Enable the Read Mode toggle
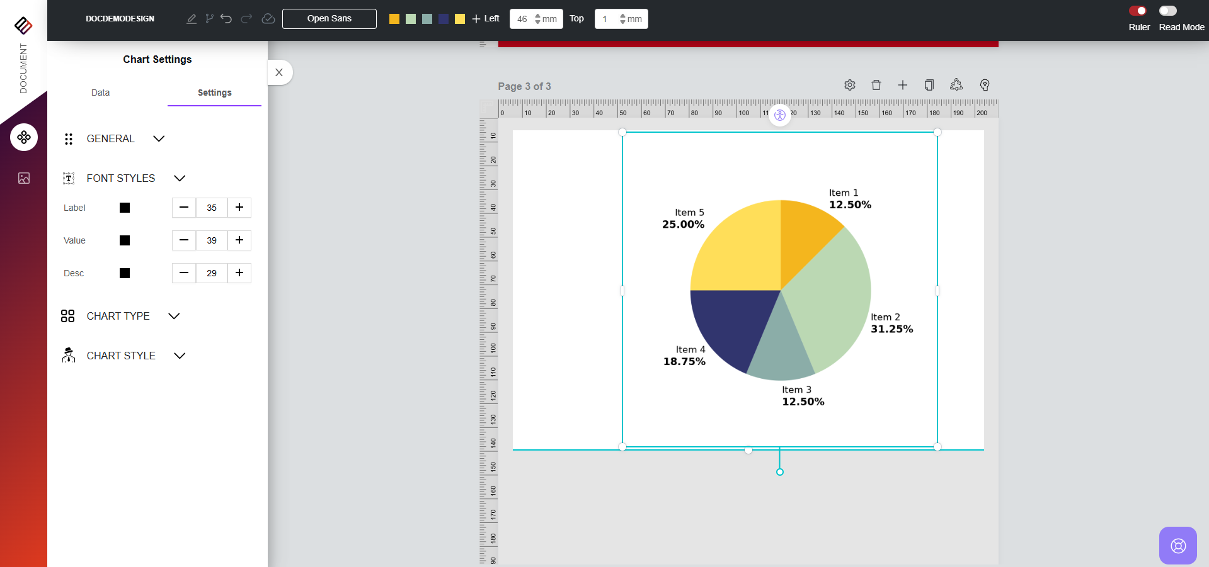Screen dimensions: 1209x567 [1167, 11]
